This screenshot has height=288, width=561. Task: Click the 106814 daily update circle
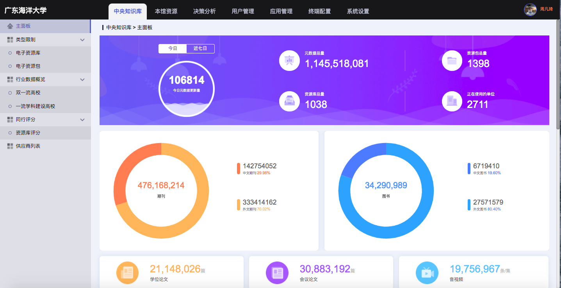pos(187,88)
